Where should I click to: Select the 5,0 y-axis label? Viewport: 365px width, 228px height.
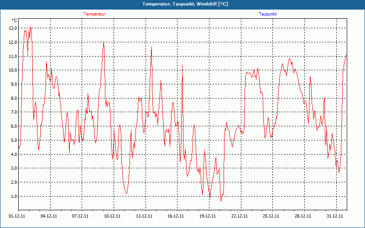point(14,140)
